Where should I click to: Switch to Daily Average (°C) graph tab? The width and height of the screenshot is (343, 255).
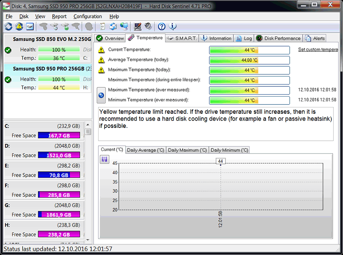145,150
